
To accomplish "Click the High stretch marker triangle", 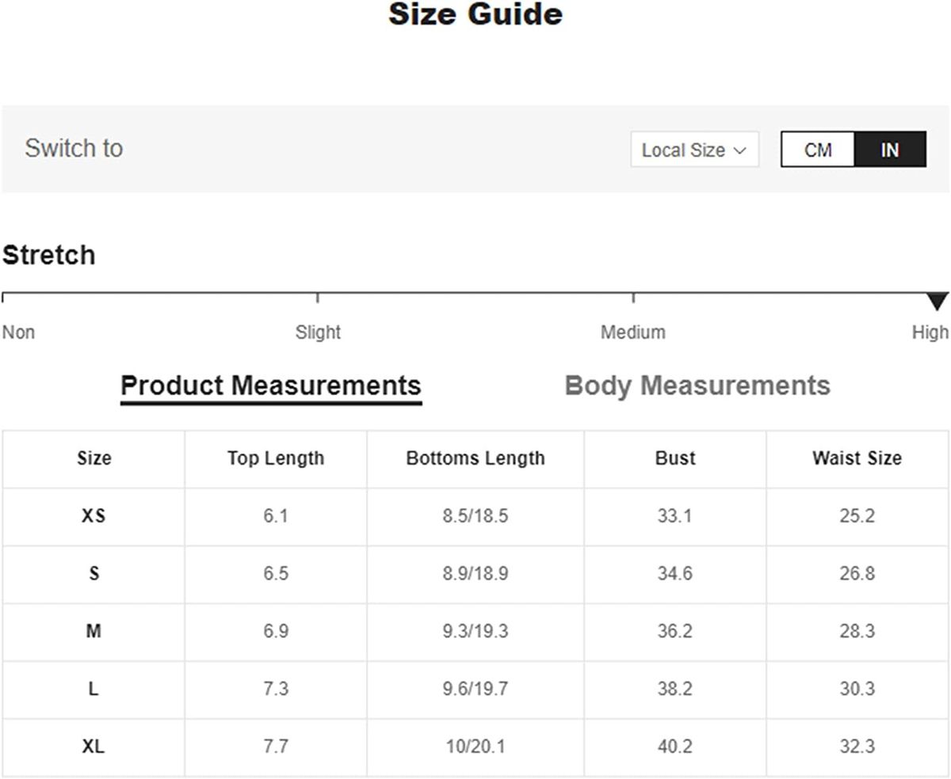I will (937, 302).
